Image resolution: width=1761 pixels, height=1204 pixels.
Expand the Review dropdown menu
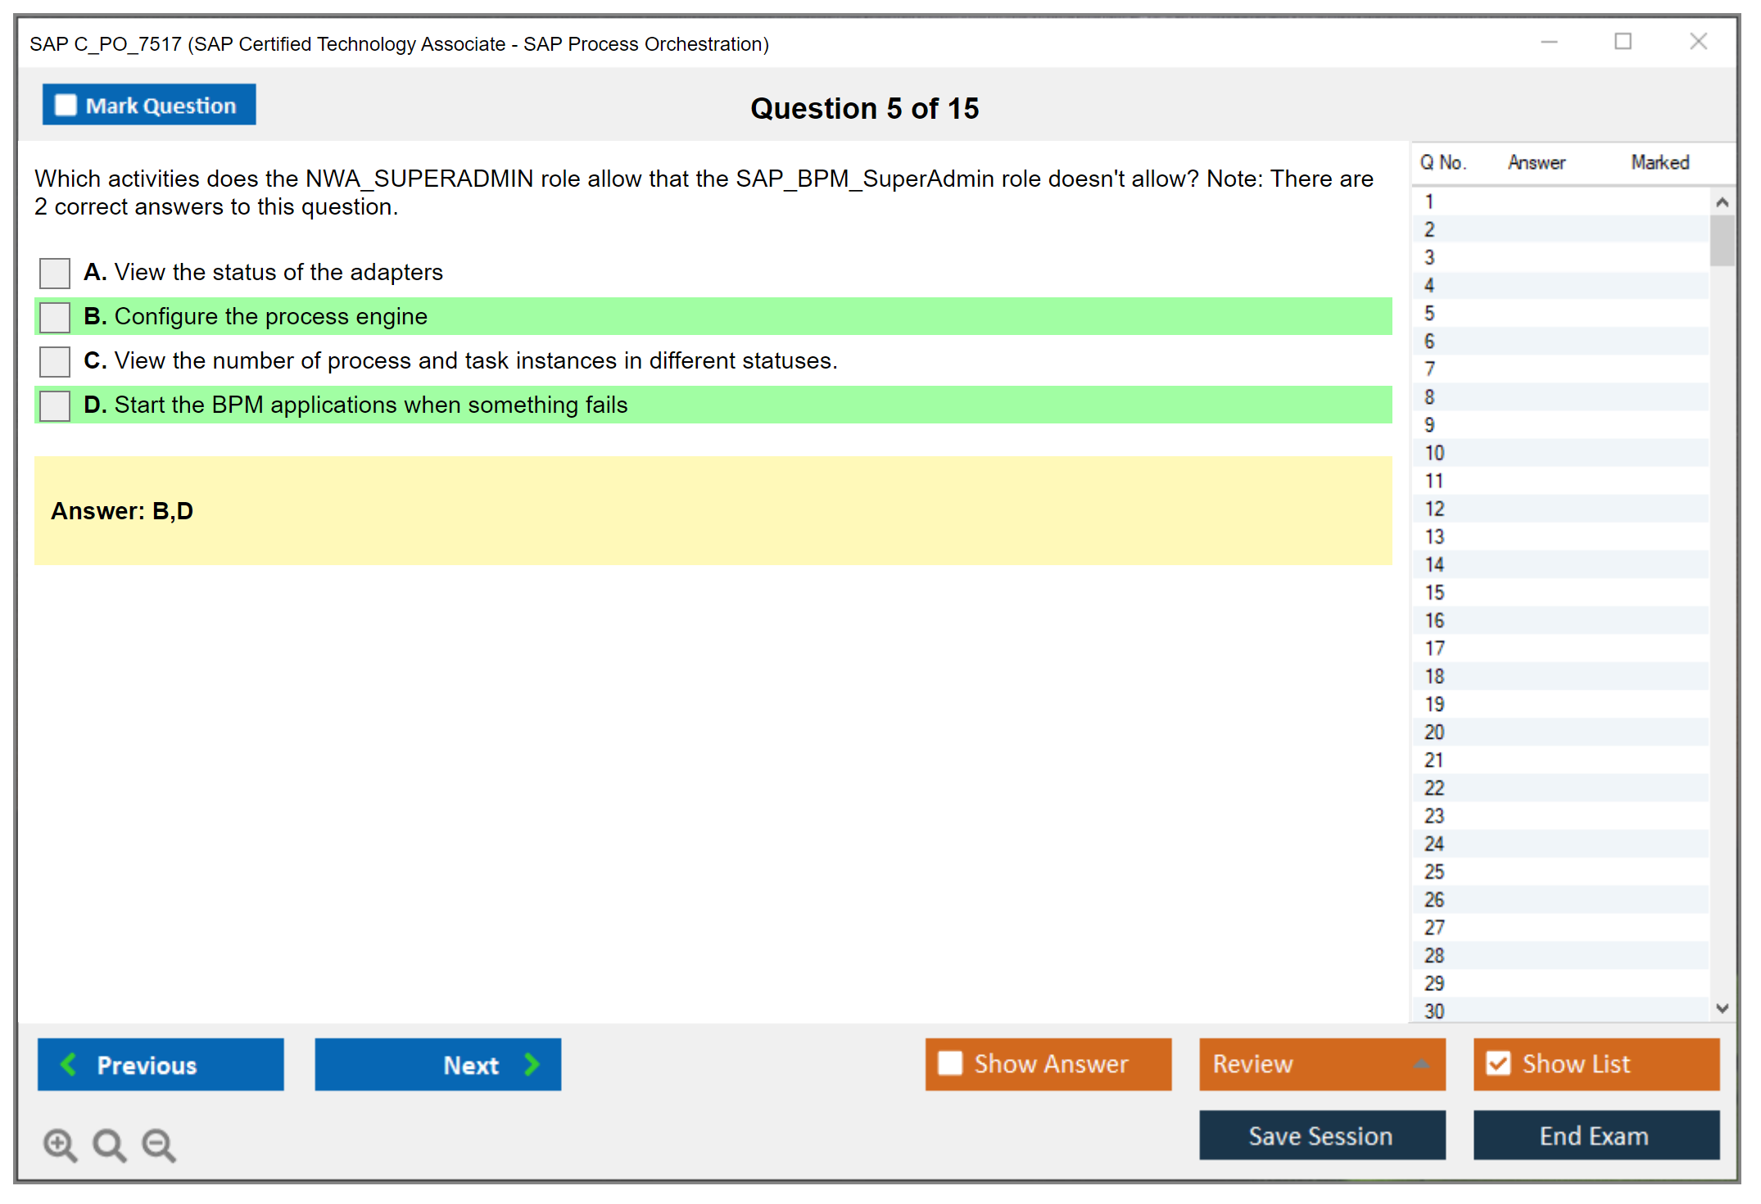coord(1421,1064)
